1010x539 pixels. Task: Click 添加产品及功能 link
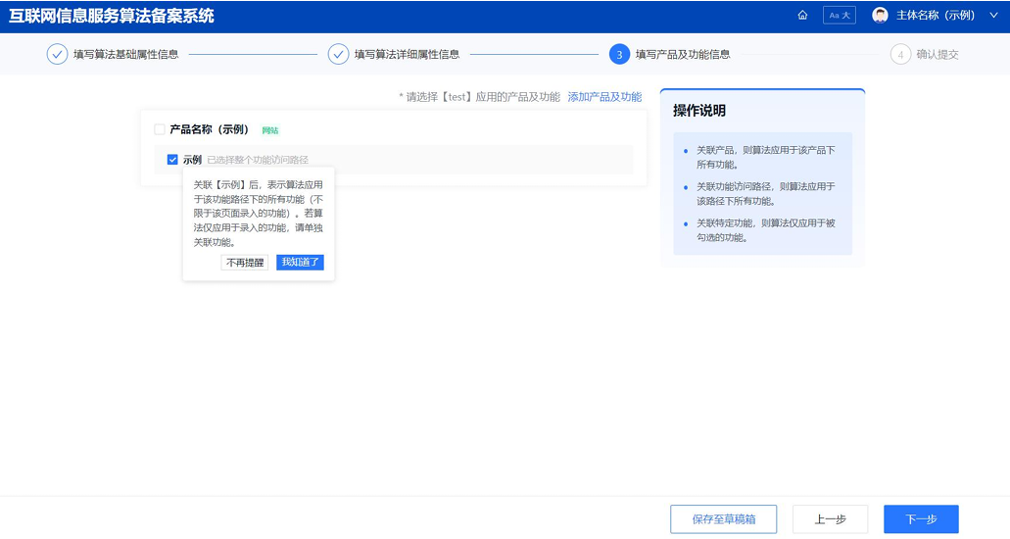coord(604,97)
